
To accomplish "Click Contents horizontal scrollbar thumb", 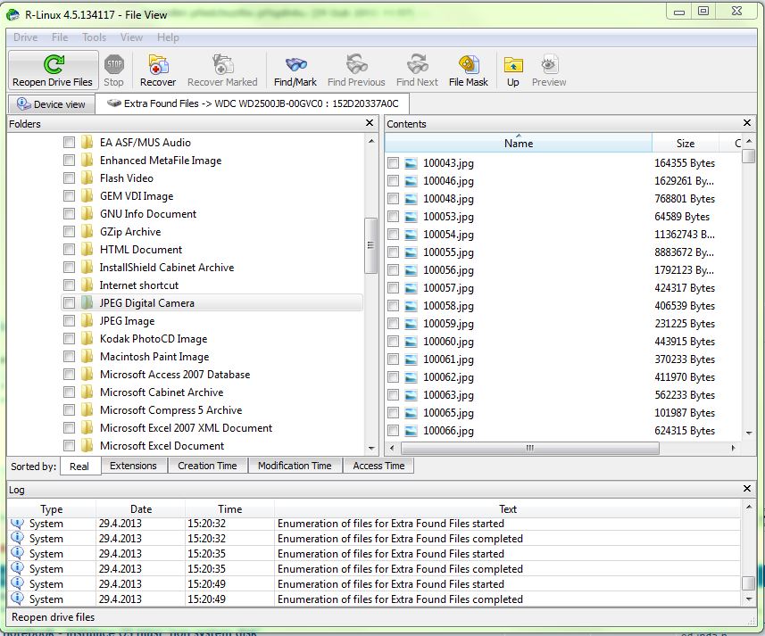I will pyautogui.click(x=530, y=448).
